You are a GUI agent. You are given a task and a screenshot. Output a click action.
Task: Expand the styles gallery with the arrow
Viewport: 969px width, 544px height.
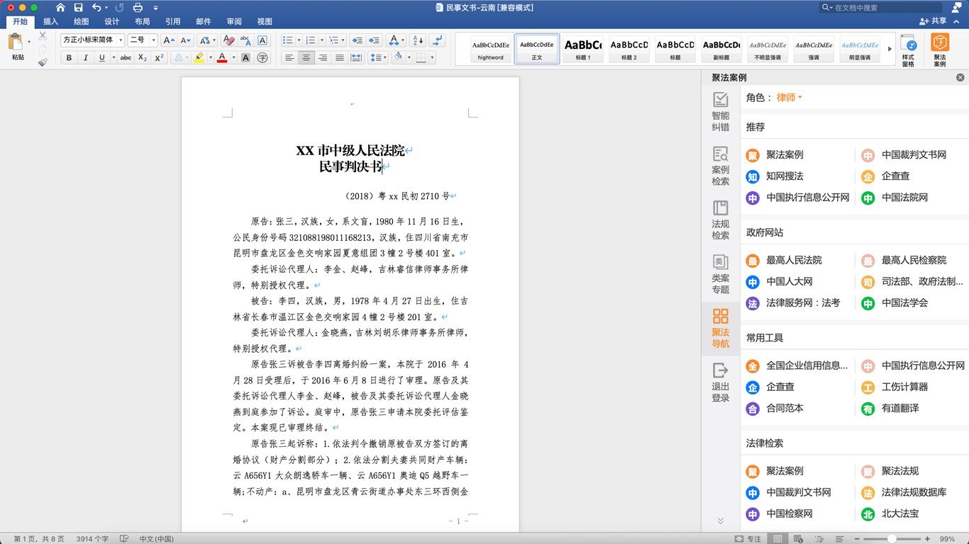[x=890, y=49]
